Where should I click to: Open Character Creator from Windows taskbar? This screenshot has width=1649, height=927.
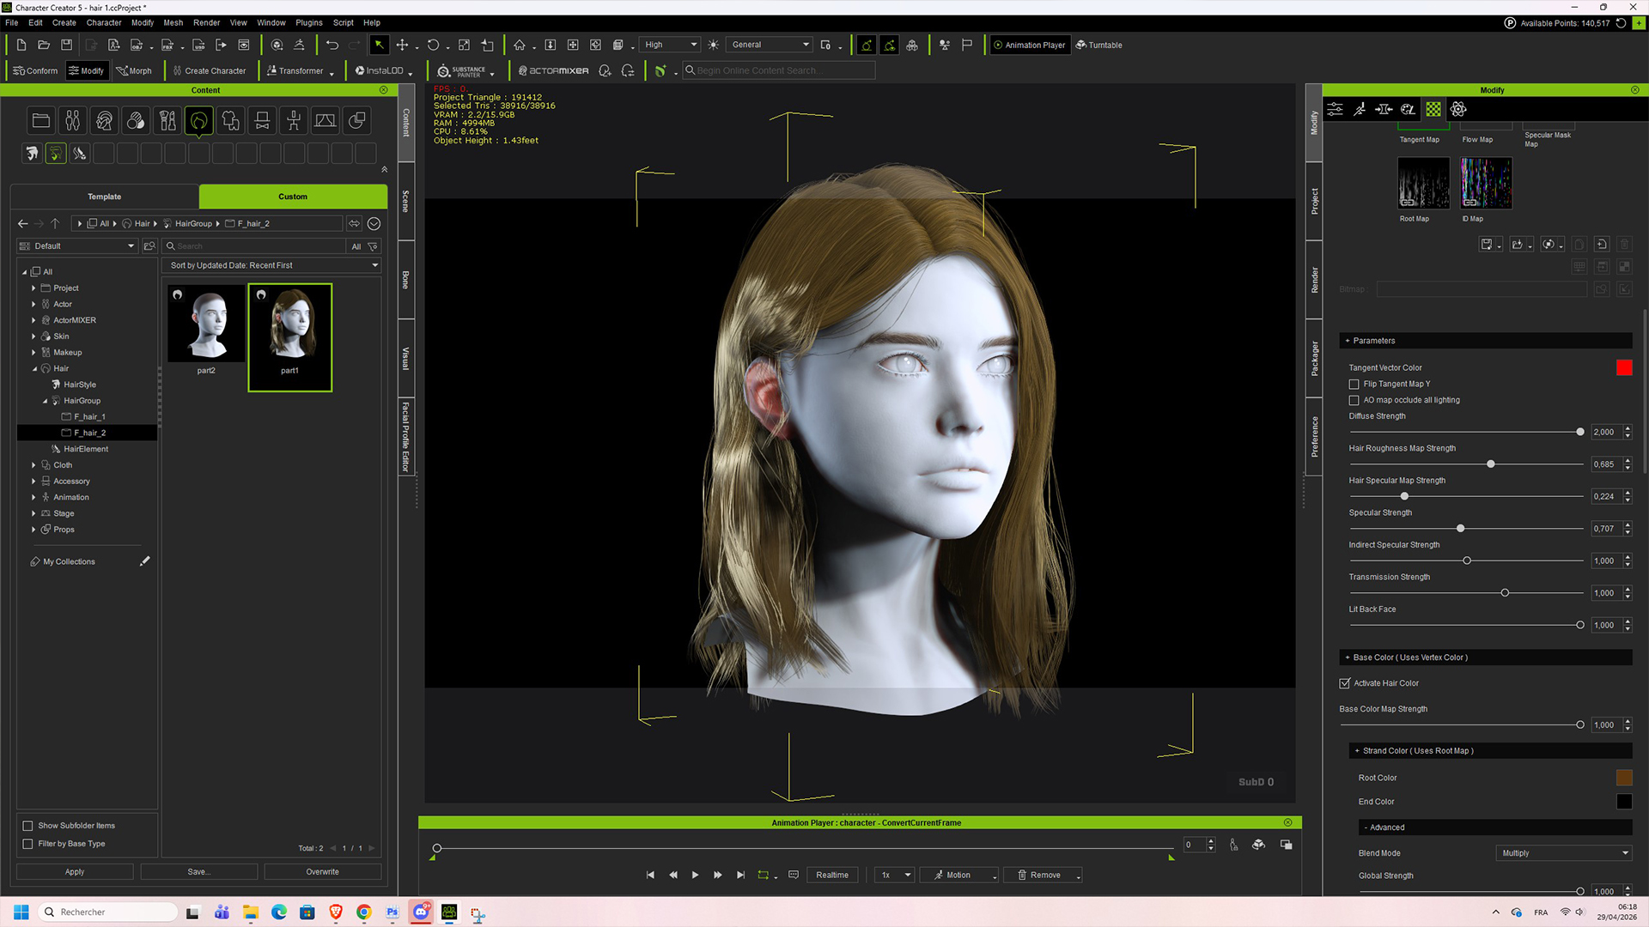point(449,912)
